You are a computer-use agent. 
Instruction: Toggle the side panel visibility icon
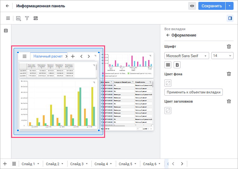pyautogui.click(x=230, y=18)
